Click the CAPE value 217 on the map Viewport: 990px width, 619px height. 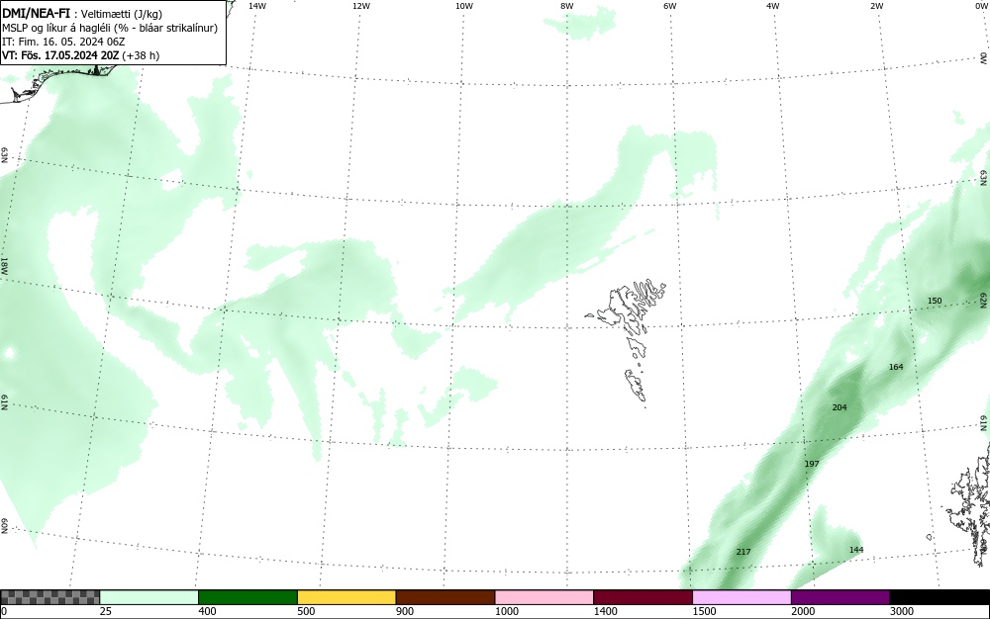click(x=743, y=552)
